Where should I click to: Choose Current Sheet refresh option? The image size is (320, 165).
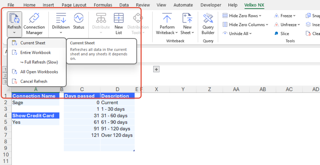point(37,43)
